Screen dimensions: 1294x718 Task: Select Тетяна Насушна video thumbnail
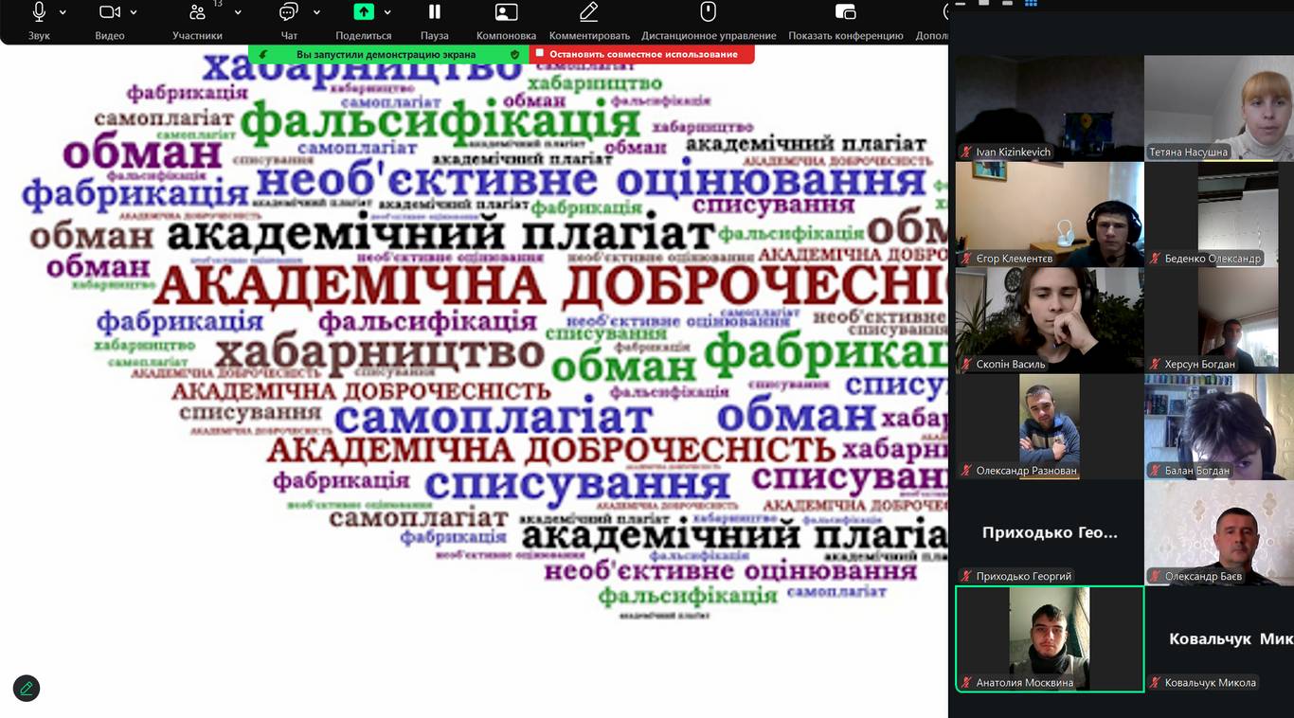point(1218,108)
